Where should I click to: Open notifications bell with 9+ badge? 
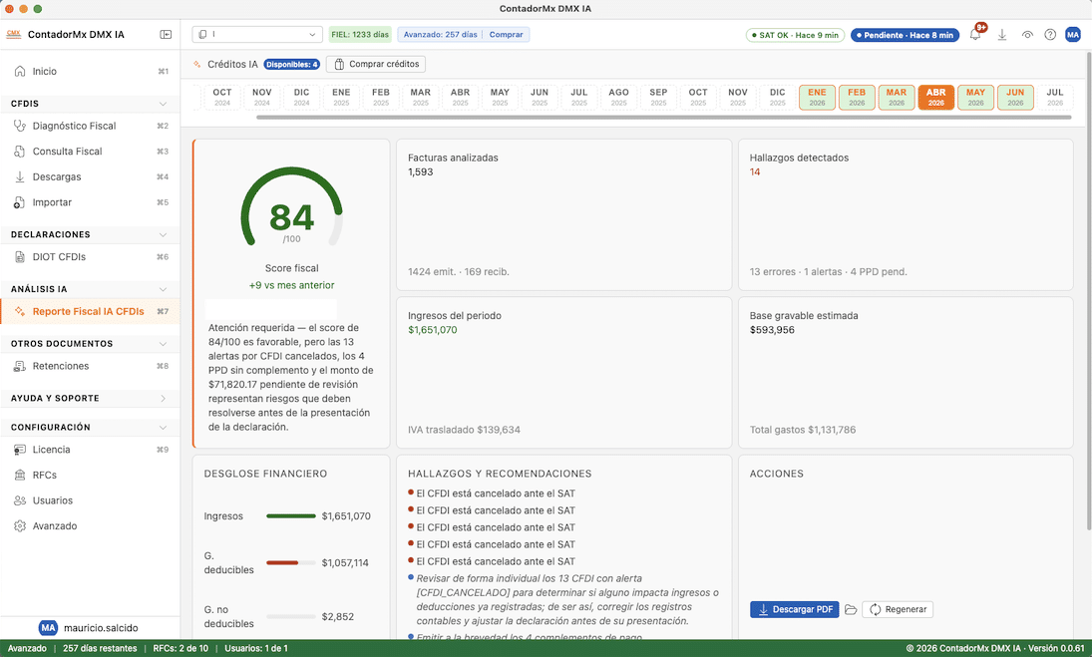tap(975, 34)
